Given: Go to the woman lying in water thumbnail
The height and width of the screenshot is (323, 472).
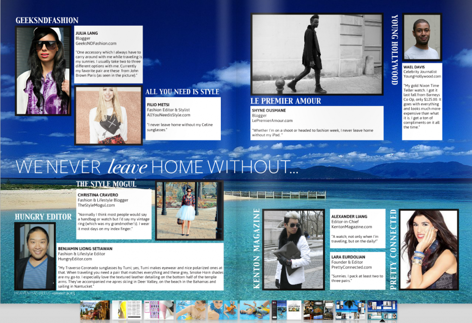Looking at the screenshot, I should 254,310.
